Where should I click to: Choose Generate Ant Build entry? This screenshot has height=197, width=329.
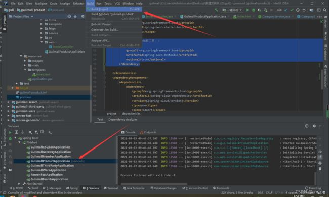114,30
